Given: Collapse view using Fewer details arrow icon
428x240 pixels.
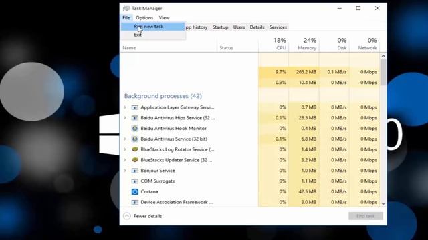Looking at the screenshot, I should pyautogui.click(x=126, y=216).
